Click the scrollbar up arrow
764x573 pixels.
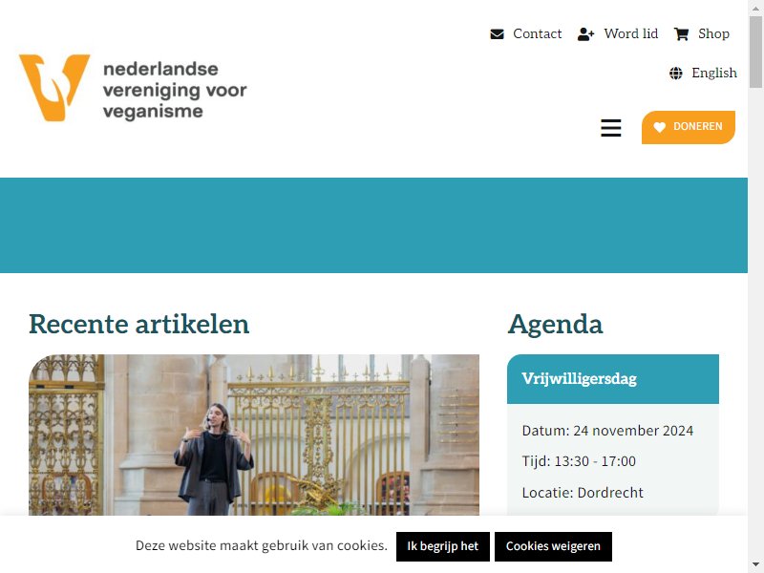pos(755,8)
